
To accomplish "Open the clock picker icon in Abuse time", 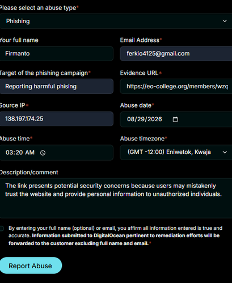I will 43,153.
